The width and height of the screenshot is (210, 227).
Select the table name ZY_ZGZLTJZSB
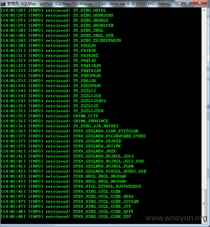[88, 111]
